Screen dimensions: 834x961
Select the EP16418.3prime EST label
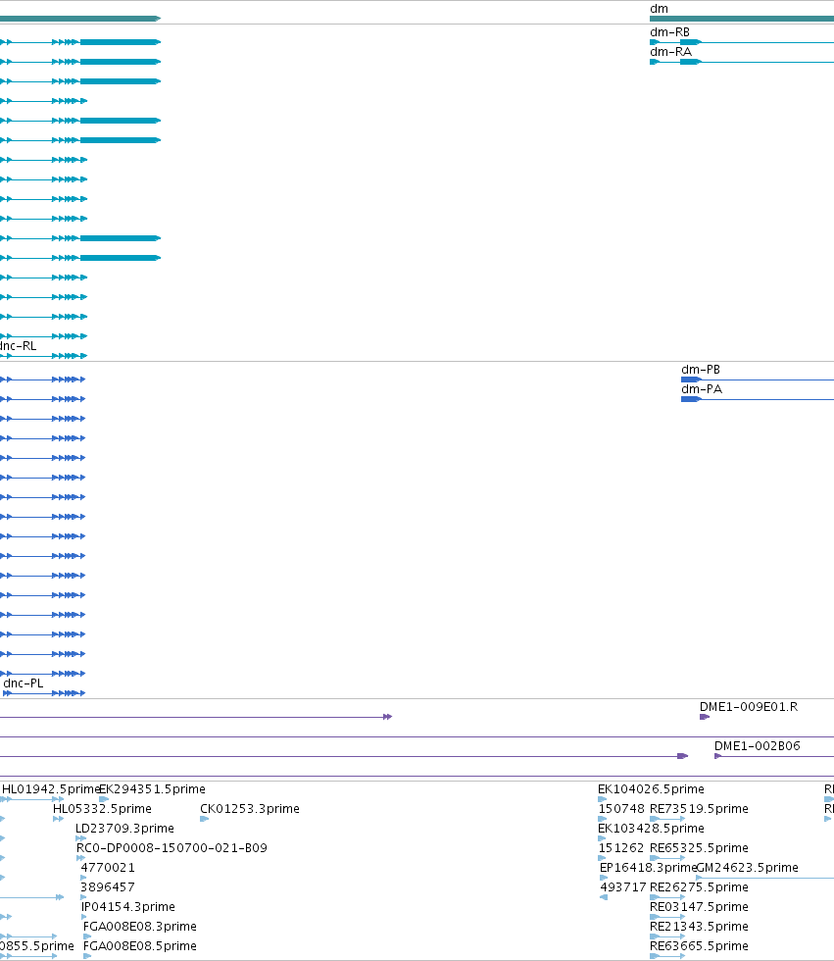coord(648,867)
